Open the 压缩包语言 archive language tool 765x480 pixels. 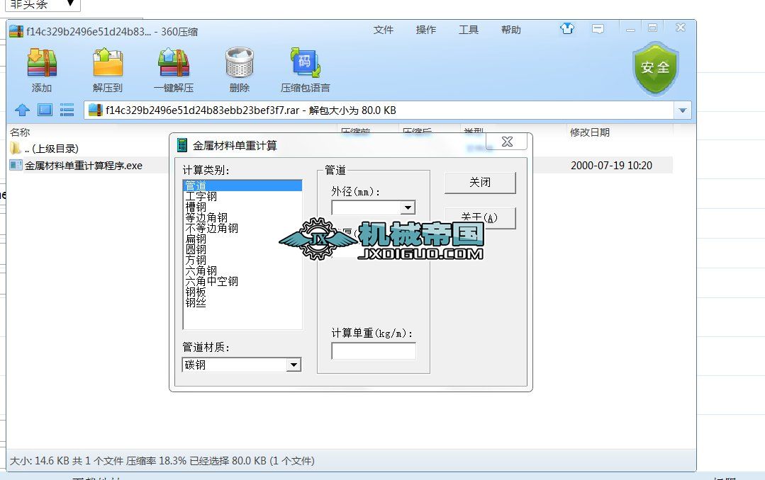(x=306, y=70)
